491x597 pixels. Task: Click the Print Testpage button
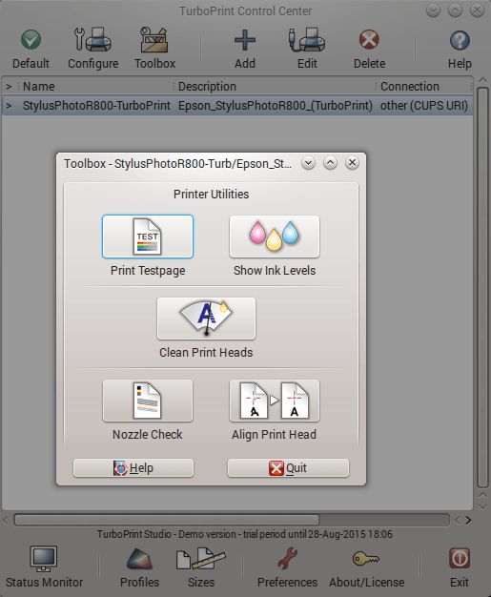coord(148,237)
